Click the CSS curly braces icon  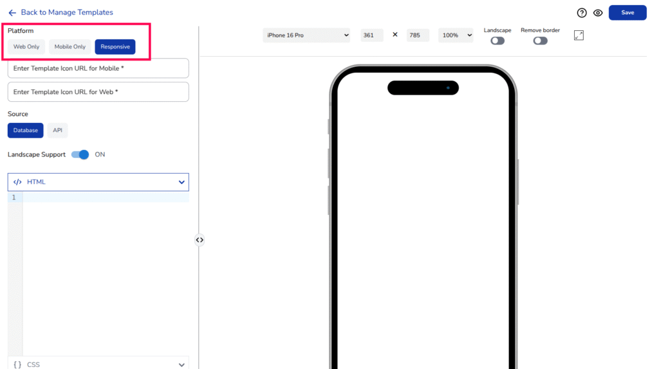[17, 364]
